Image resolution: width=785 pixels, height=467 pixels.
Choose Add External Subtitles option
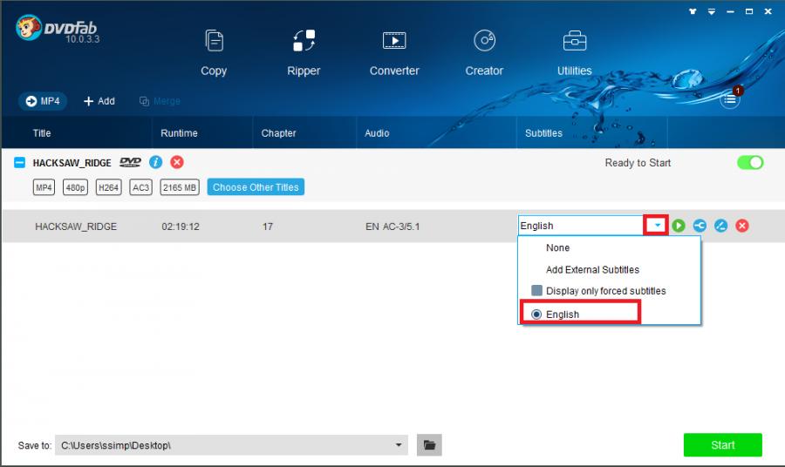pyautogui.click(x=592, y=269)
